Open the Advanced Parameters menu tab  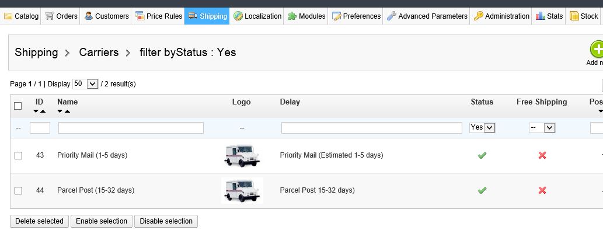click(x=427, y=16)
